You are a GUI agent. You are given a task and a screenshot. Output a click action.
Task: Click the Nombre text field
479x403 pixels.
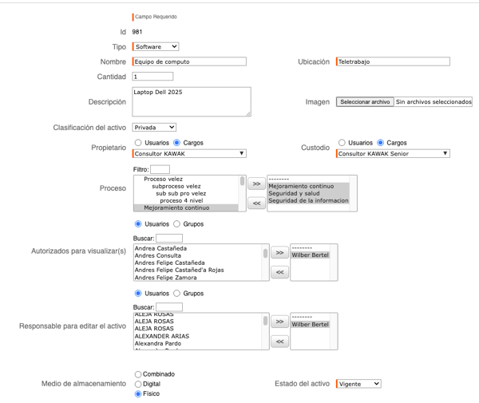tap(190, 61)
